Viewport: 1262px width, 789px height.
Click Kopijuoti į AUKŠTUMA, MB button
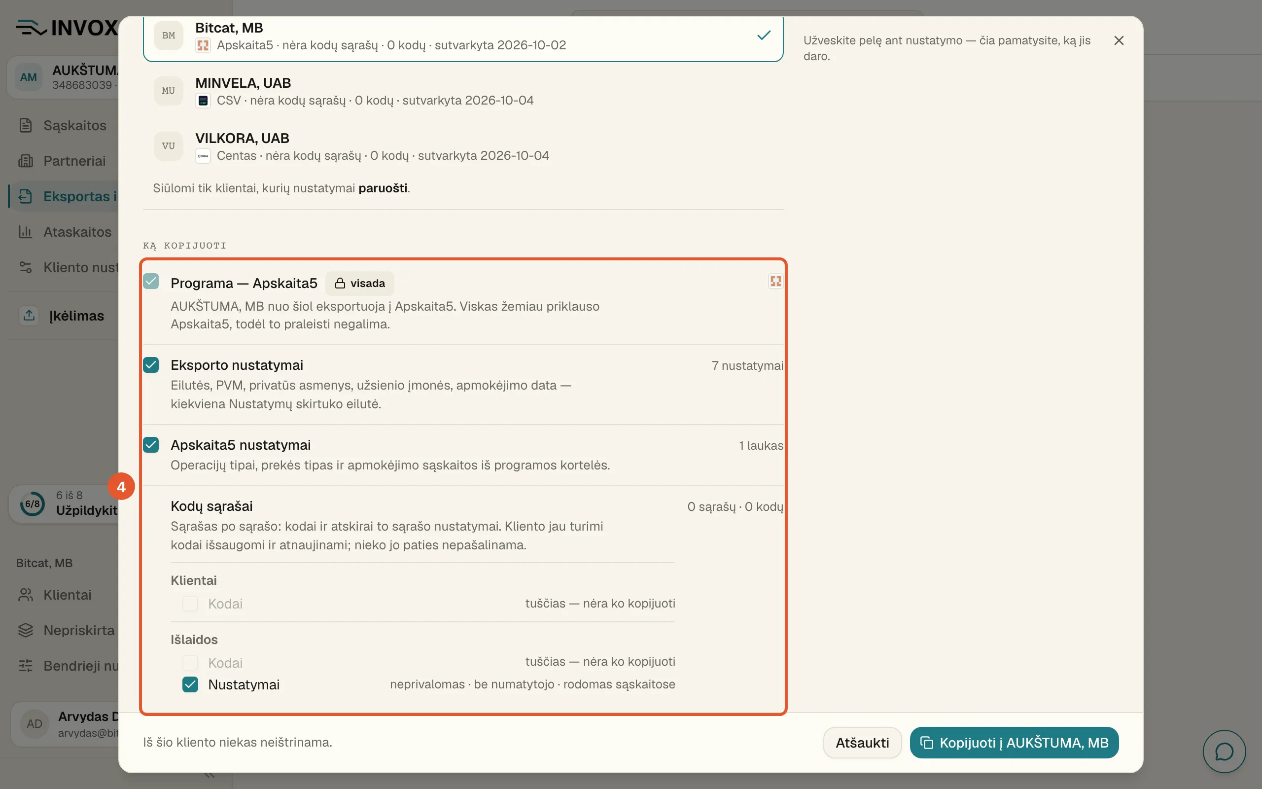point(1014,743)
